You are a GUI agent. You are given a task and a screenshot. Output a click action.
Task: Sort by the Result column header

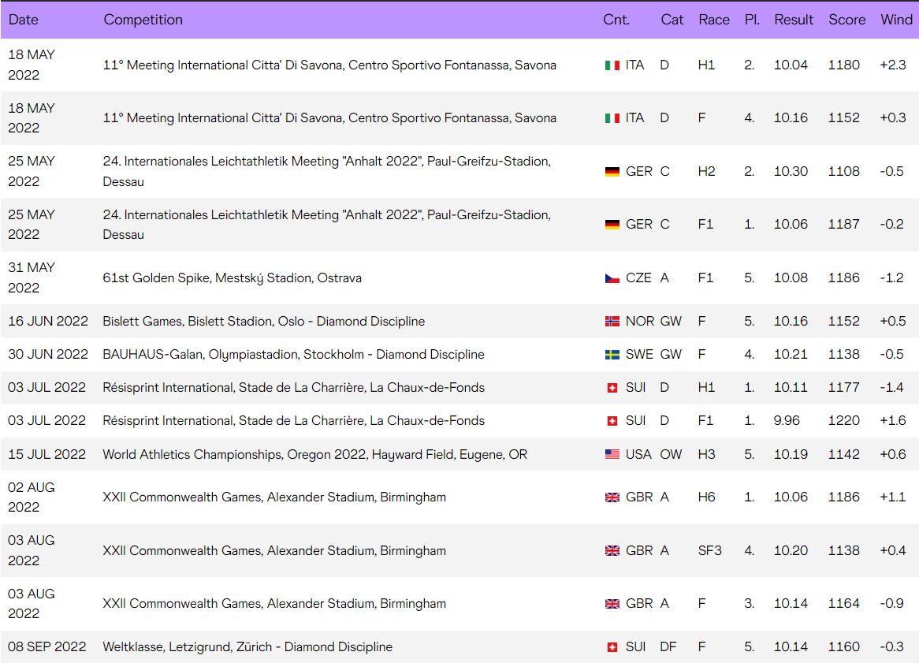point(794,20)
